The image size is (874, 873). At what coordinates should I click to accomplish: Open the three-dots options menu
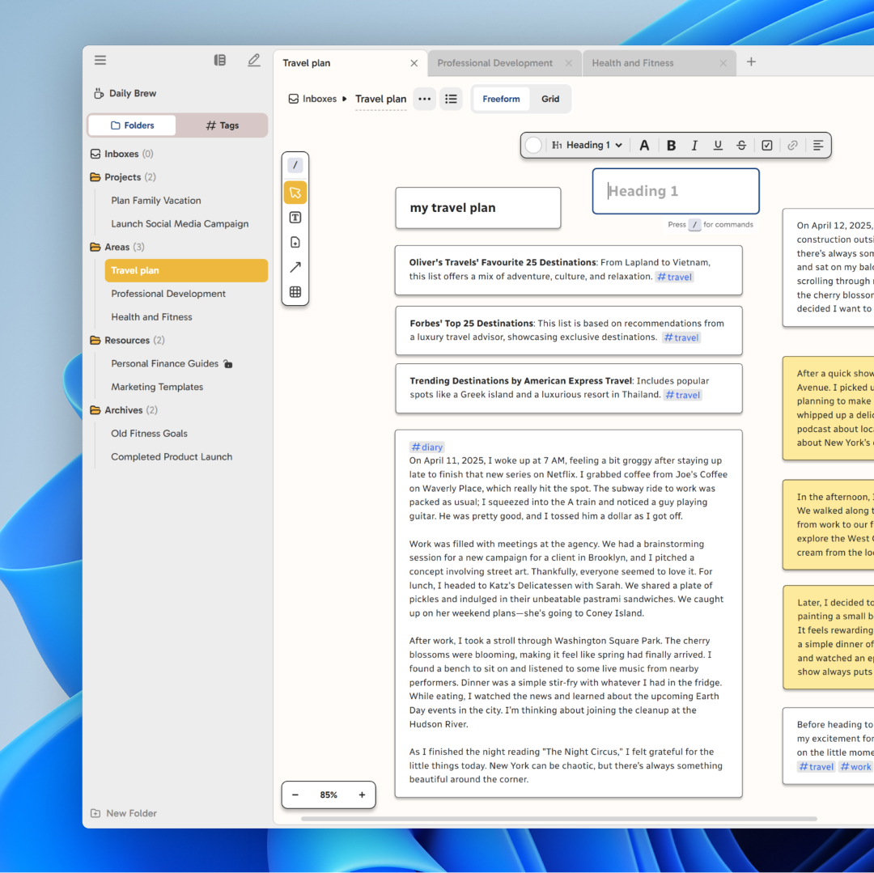[424, 99]
